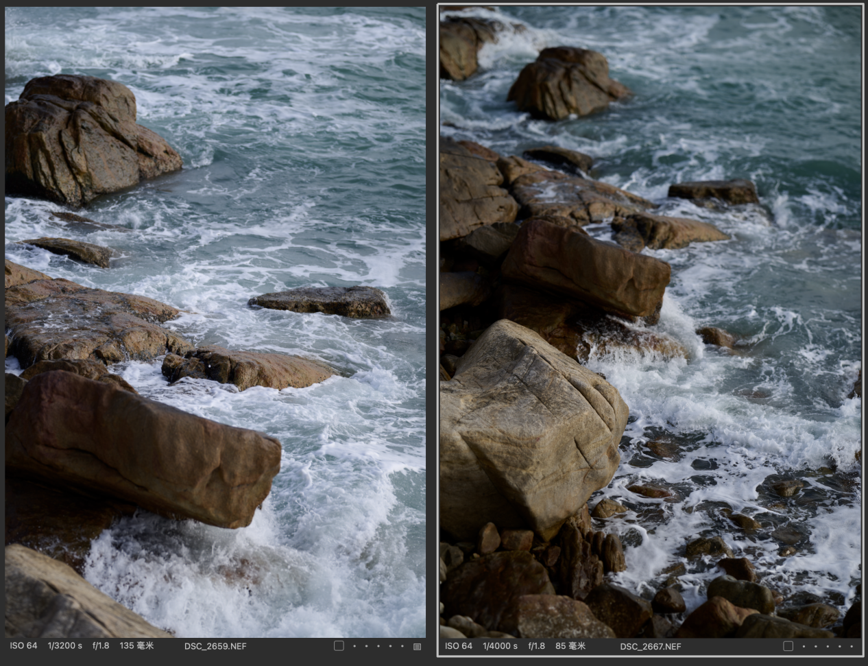The width and height of the screenshot is (868, 666).
Task: Open color tag box for DSC_2659.NEF
Action: click(x=339, y=646)
